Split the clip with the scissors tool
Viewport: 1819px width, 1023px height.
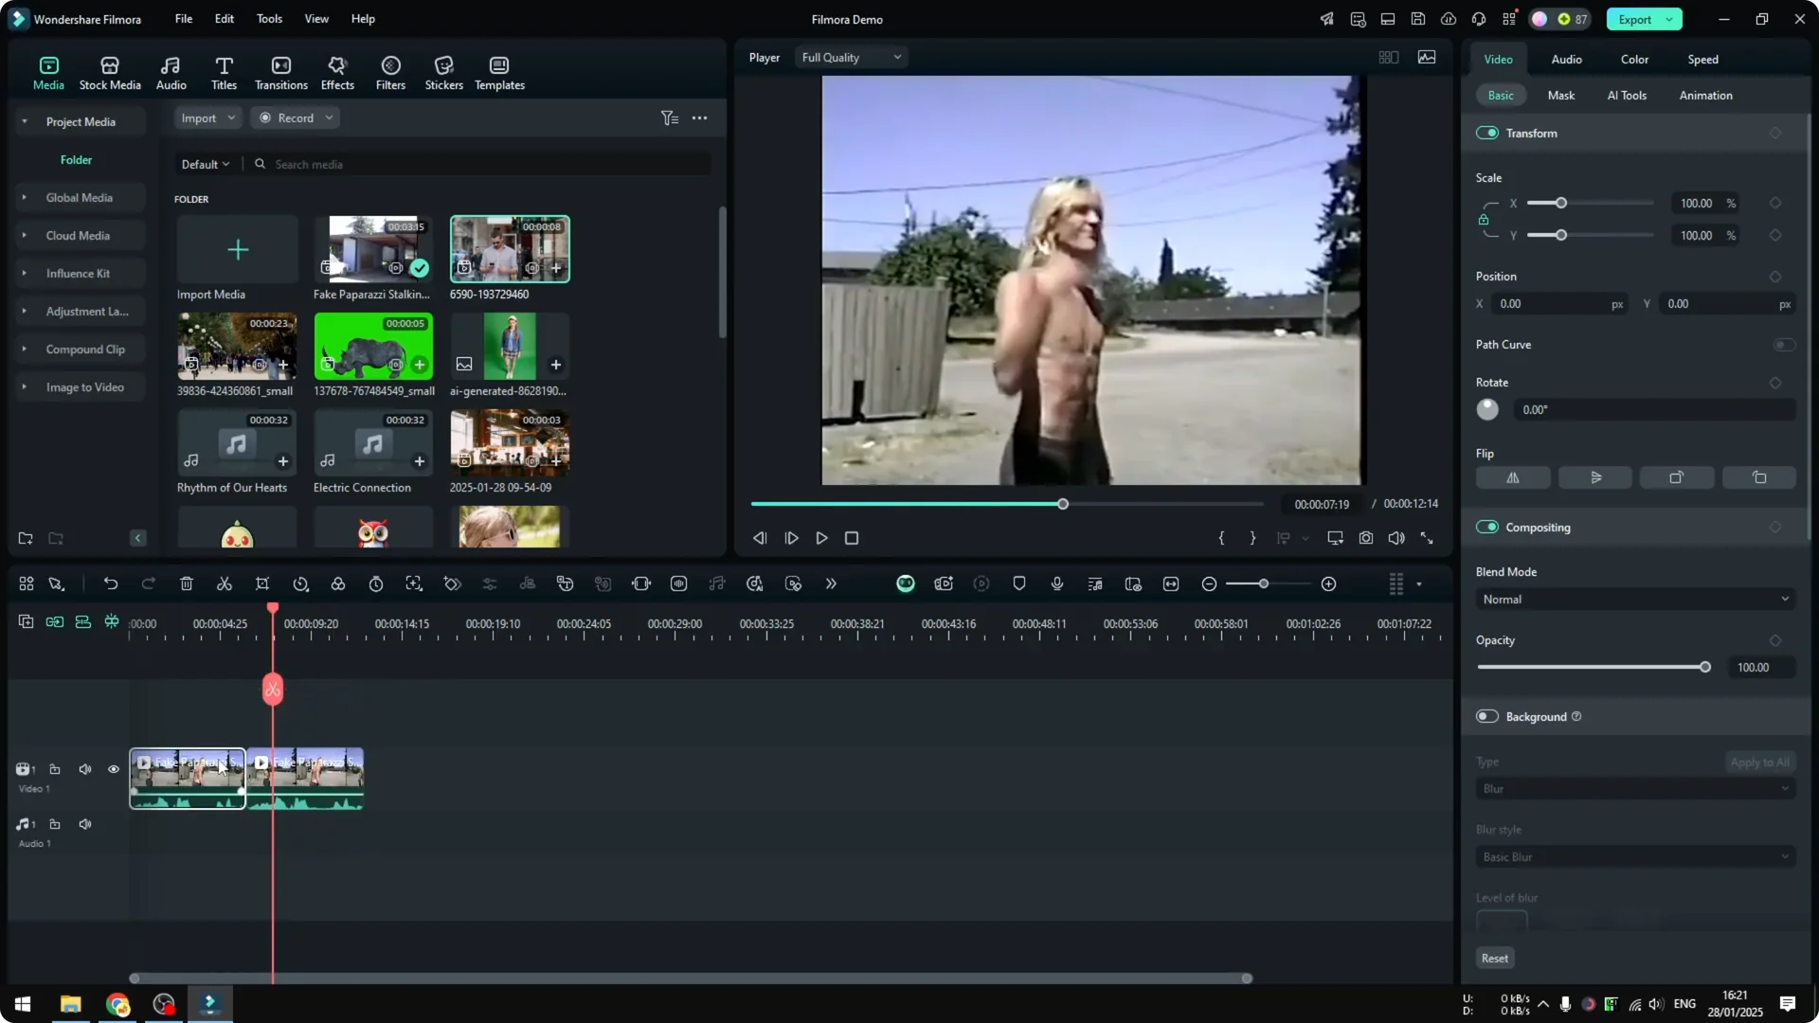tap(225, 583)
